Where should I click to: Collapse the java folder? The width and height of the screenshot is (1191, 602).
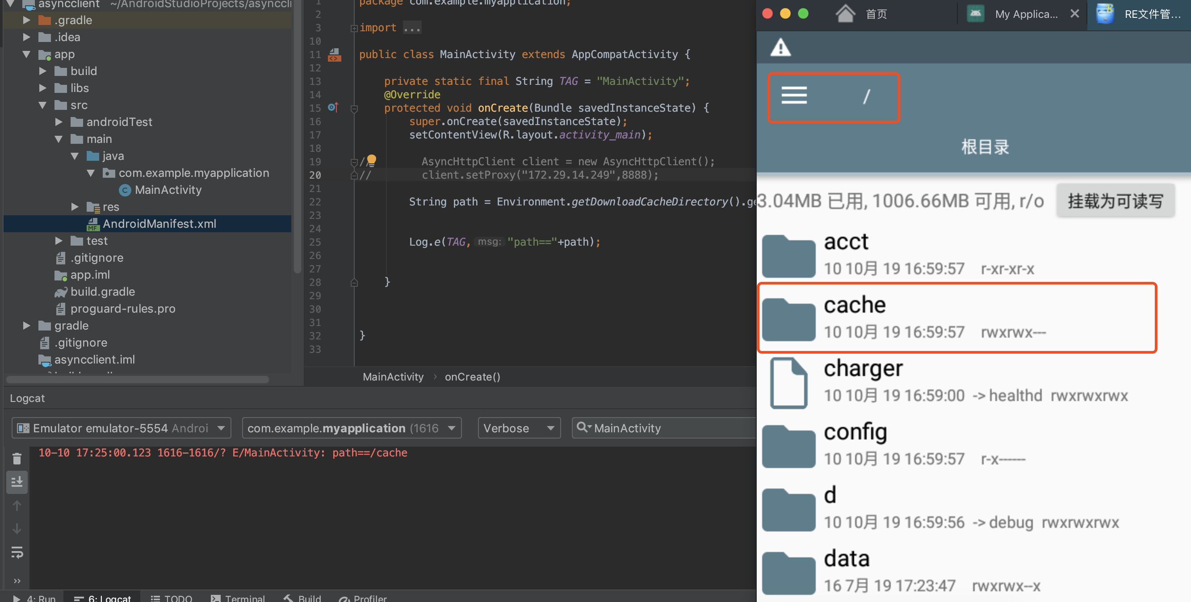(x=75, y=156)
